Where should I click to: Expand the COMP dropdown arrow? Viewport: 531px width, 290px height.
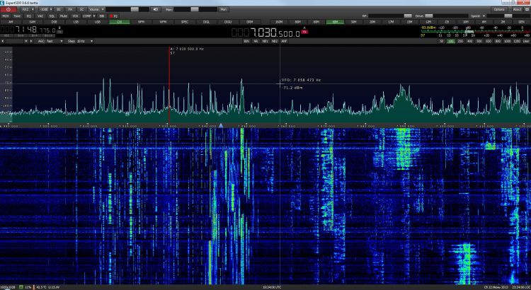coord(93,16)
